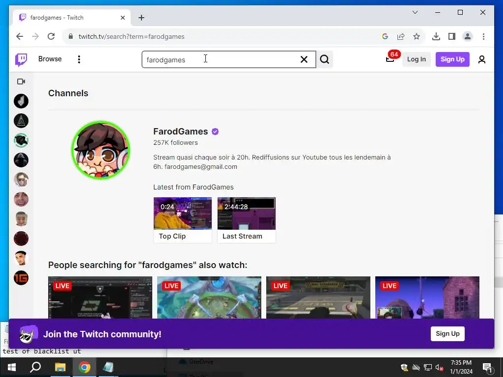
Task: Share this page via share icon
Action: coord(401,36)
